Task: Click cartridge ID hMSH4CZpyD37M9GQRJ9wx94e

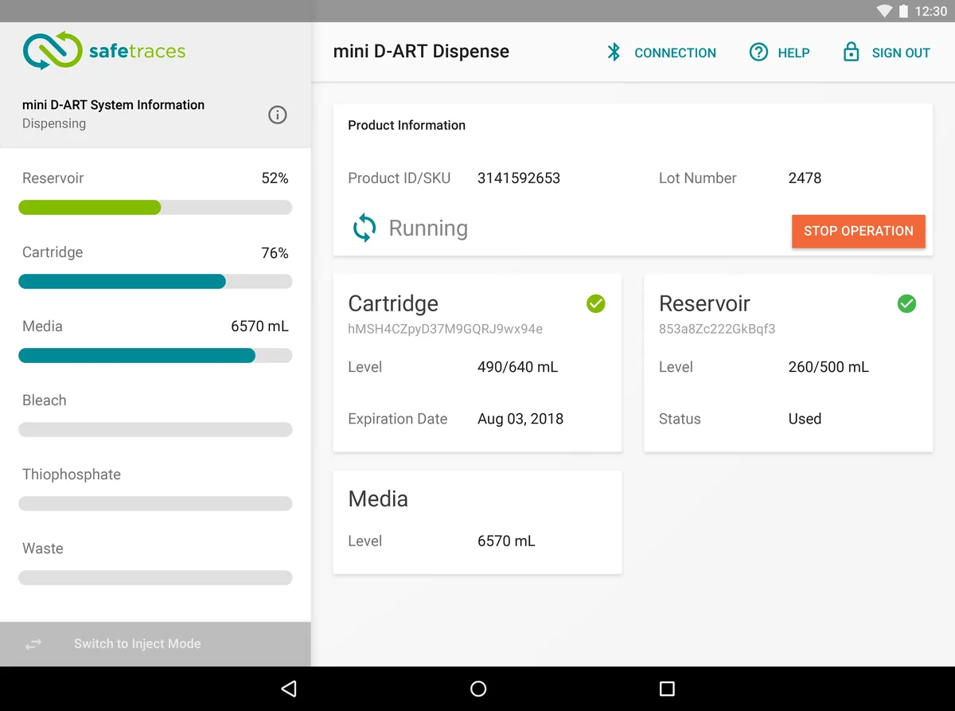Action: pos(446,329)
